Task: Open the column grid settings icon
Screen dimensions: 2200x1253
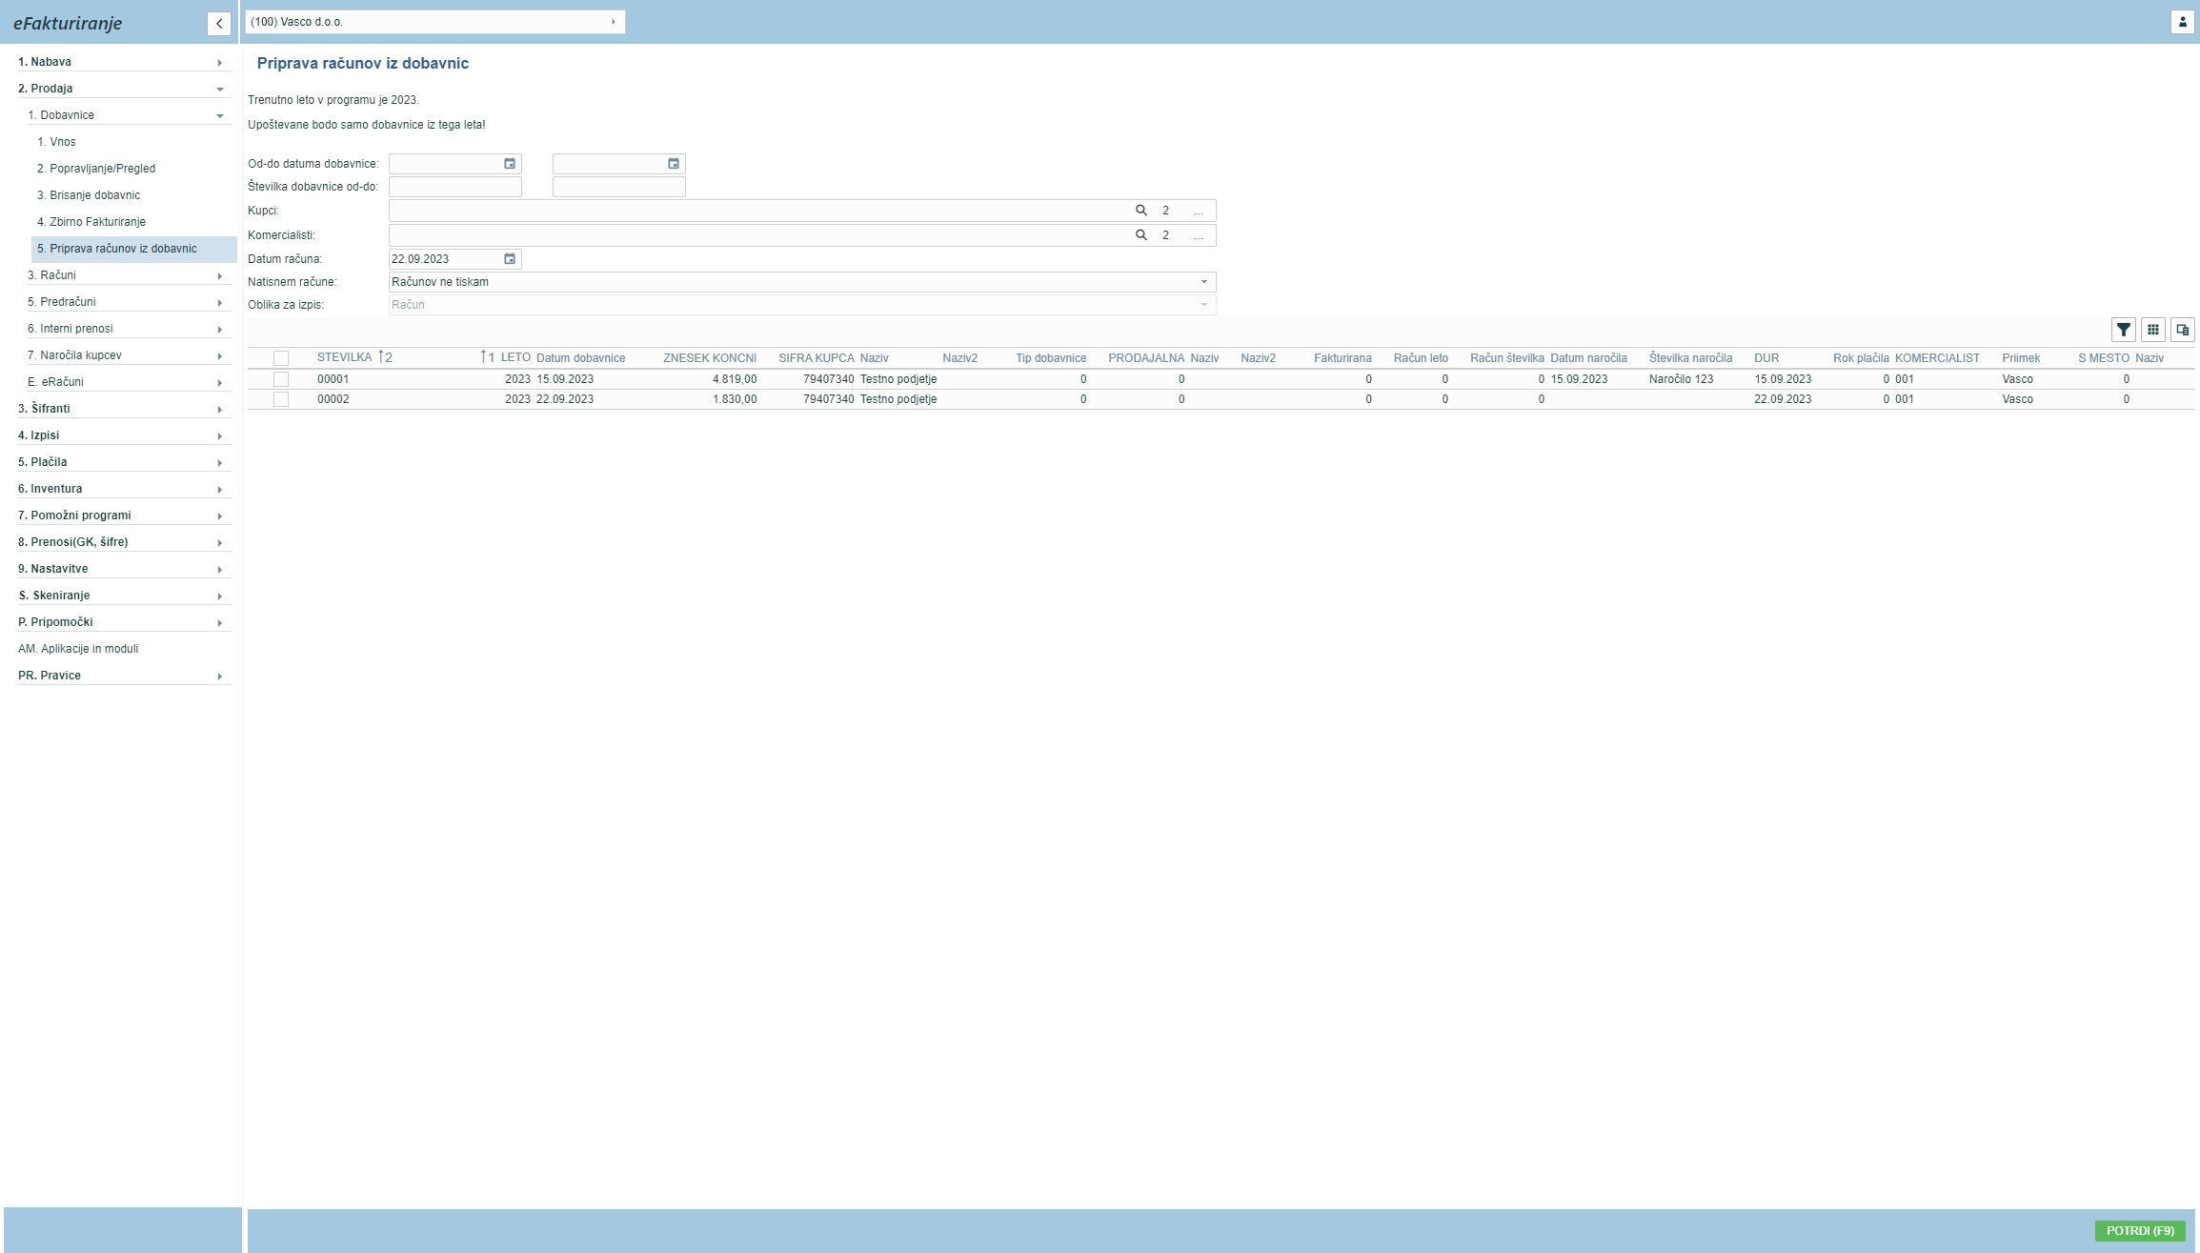Action: (2153, 330)
